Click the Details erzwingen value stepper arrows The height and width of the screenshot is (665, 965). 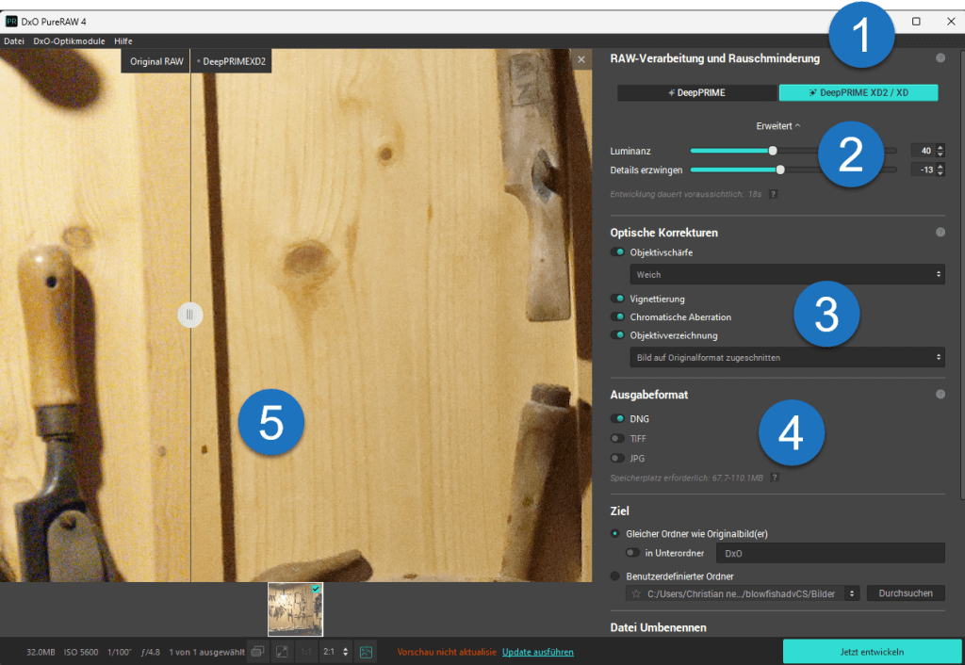coord(940,170)
